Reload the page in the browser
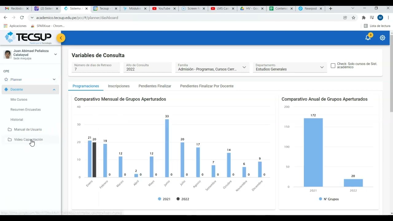This screenshot has height=221, width=393. point(22,18)
